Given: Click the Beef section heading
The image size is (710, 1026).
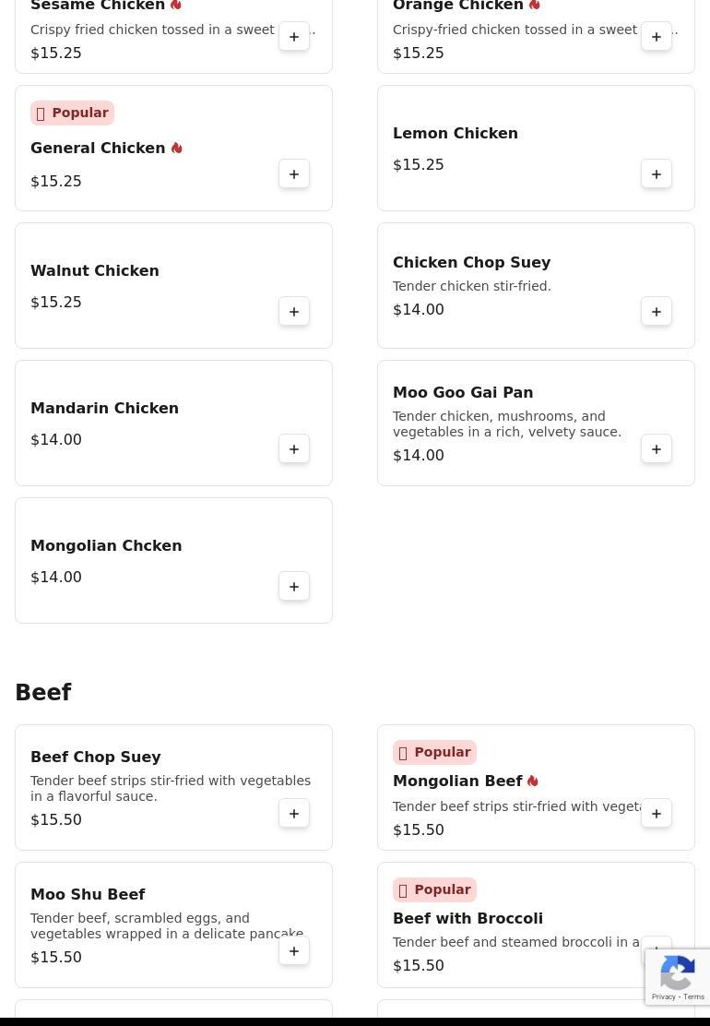Looking at the screenshot, I should click(43, 693).
